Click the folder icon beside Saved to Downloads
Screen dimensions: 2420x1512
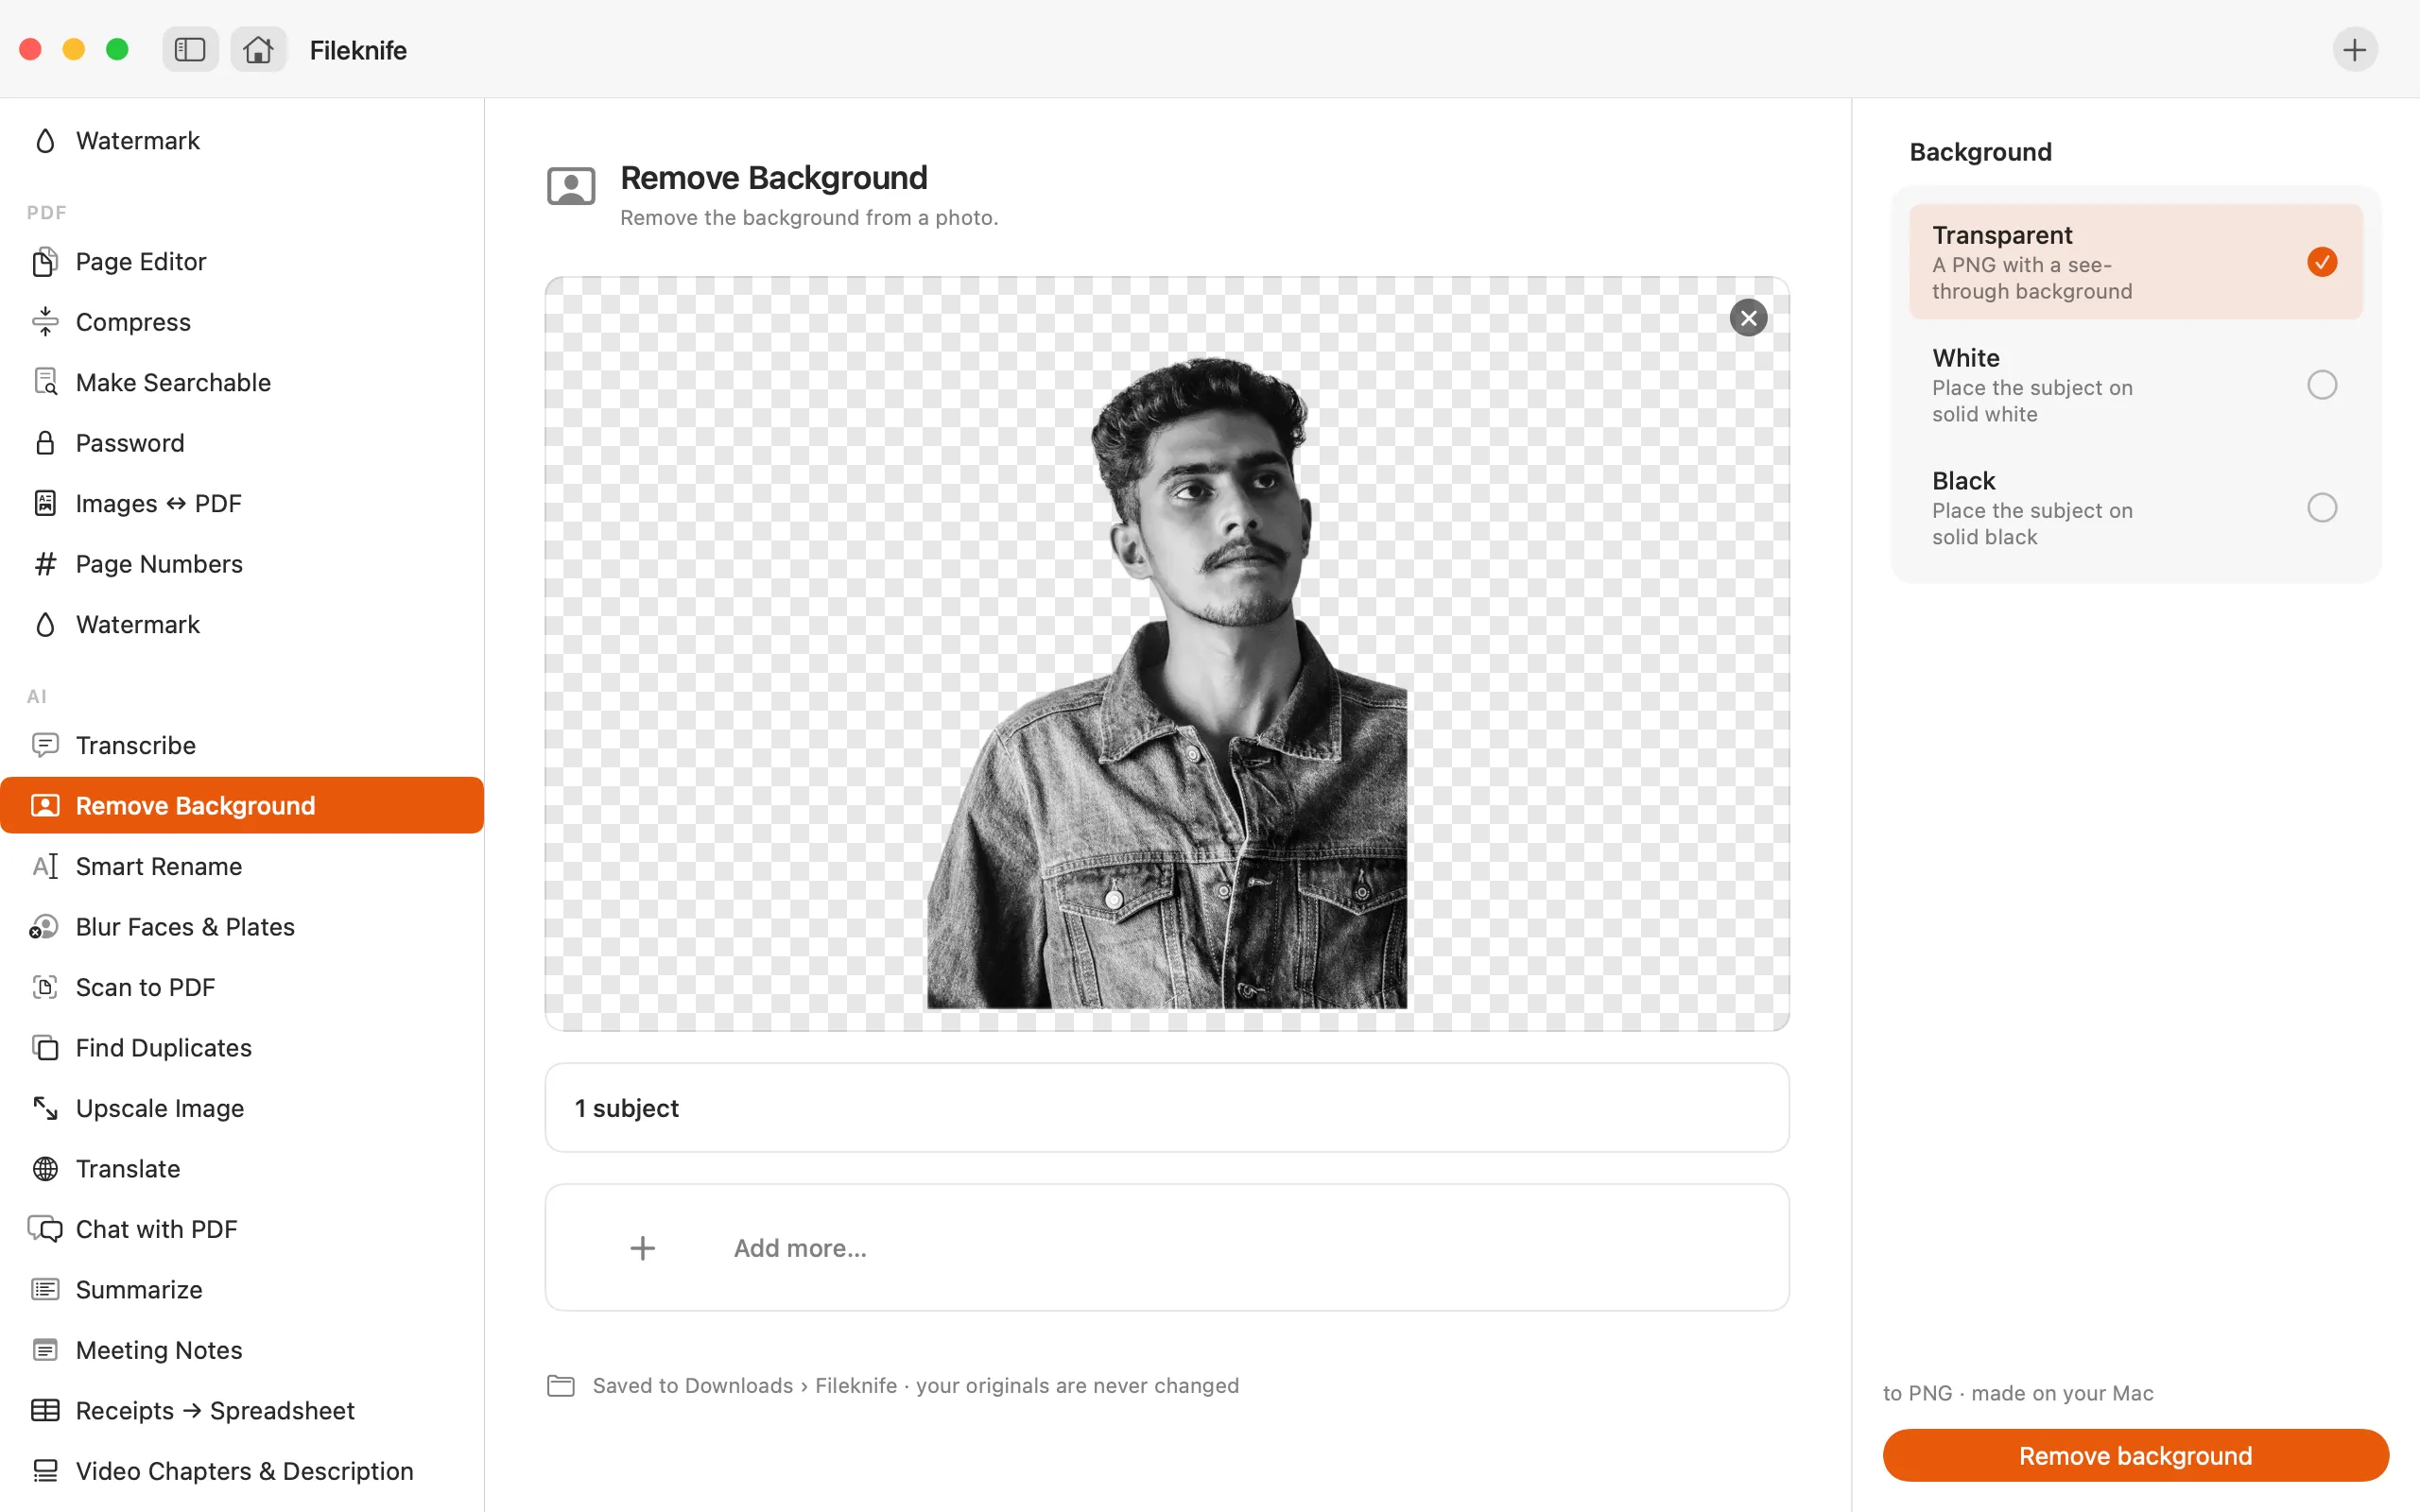coord(561,1385)
